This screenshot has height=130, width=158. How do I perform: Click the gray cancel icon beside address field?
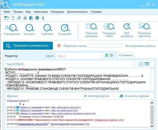tap(111, 55)
